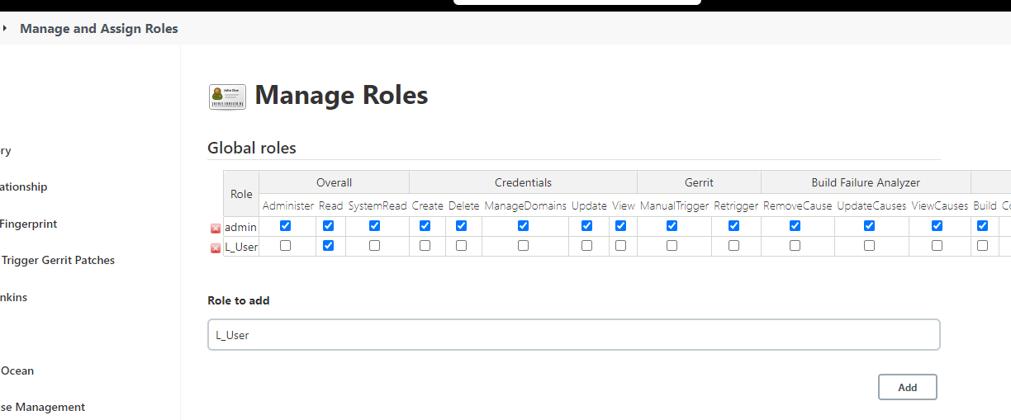Delete the admin role with red X icon
Viewport: 1011px width, 420px height.
click(216, 228)
